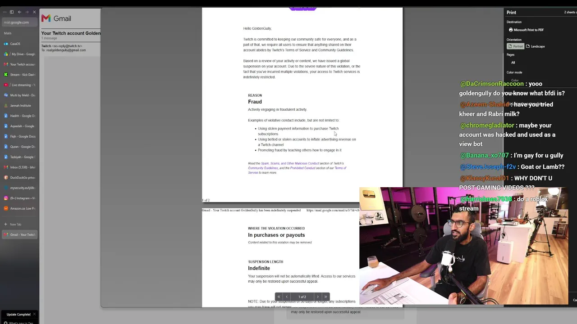Open the Your Twitch account tab

pyautogui.click(x=19, y=64)
